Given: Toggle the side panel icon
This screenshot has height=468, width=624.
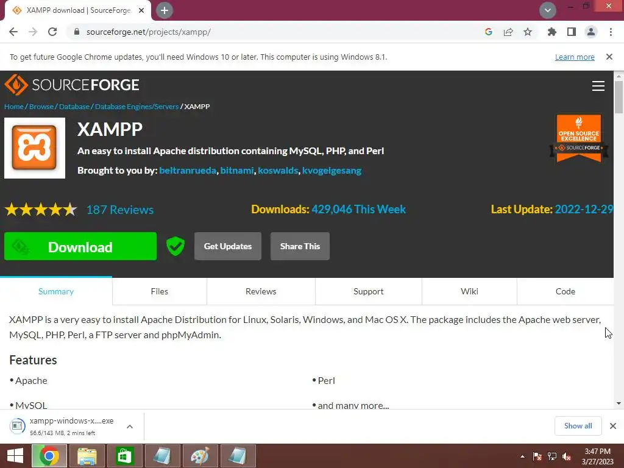Looking at the screenshot, I should point(572,32).
